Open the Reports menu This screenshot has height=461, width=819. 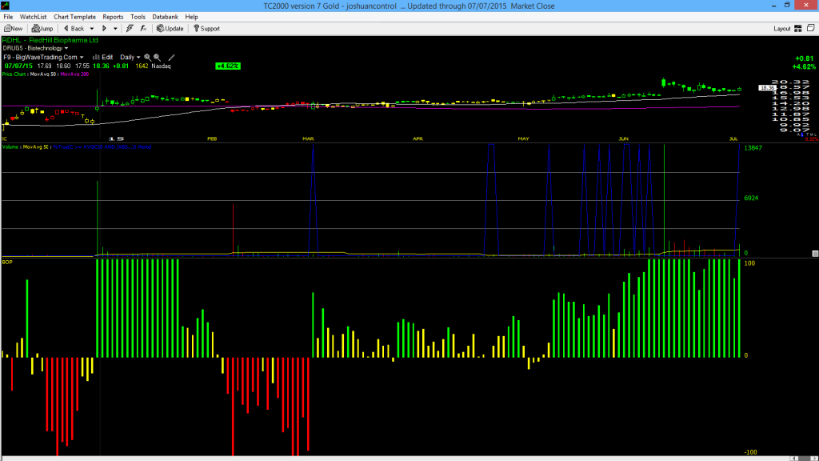113,17
